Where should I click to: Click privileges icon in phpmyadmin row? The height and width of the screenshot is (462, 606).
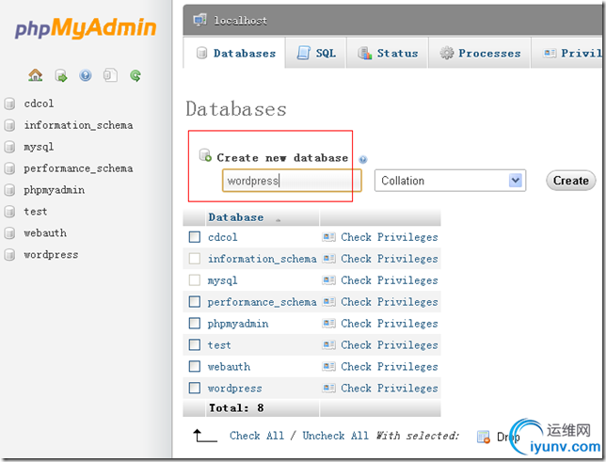pos(328,324)
